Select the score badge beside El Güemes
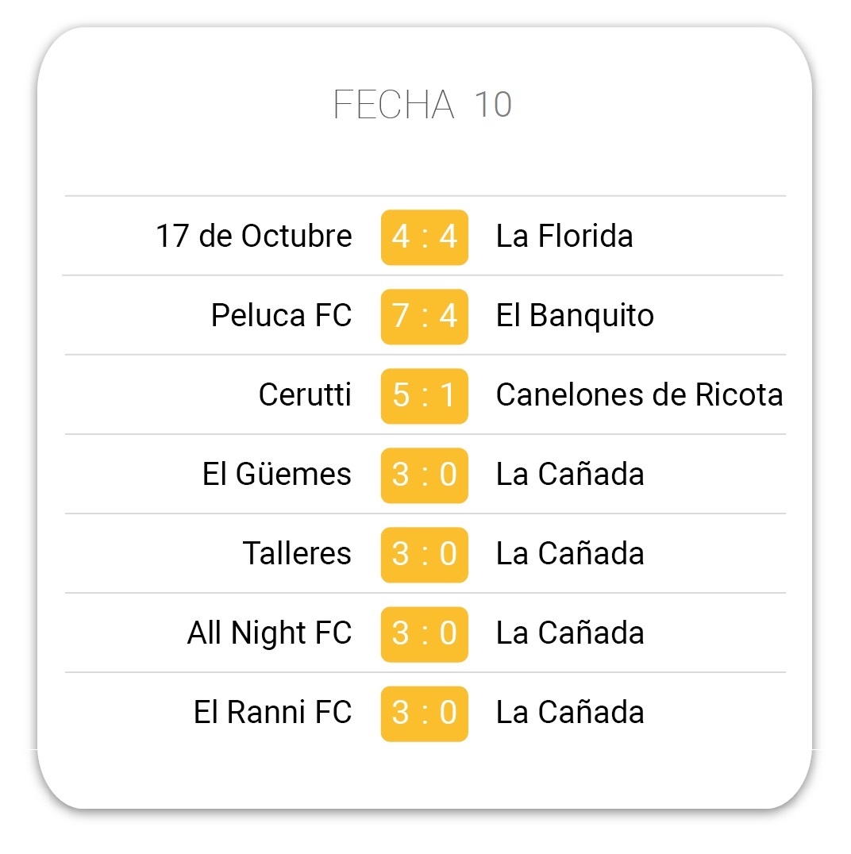 425,475
